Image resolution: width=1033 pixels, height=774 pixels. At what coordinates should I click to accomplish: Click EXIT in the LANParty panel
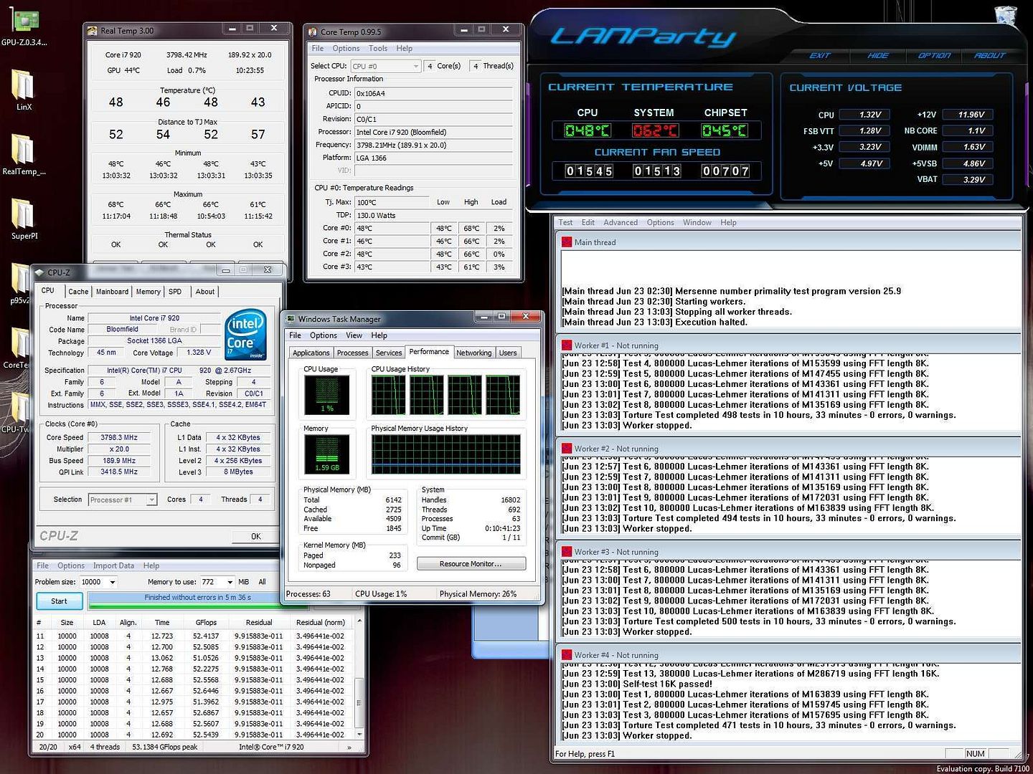click(819, 55)
